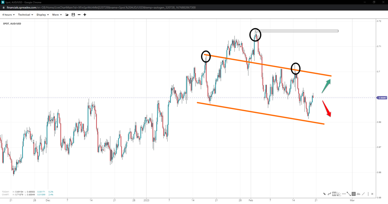Close the drawing tools bar
This screenshot has width=388, height=204.
tap(372, 194)
